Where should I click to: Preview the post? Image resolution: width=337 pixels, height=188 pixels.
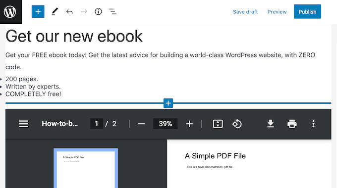277,12
